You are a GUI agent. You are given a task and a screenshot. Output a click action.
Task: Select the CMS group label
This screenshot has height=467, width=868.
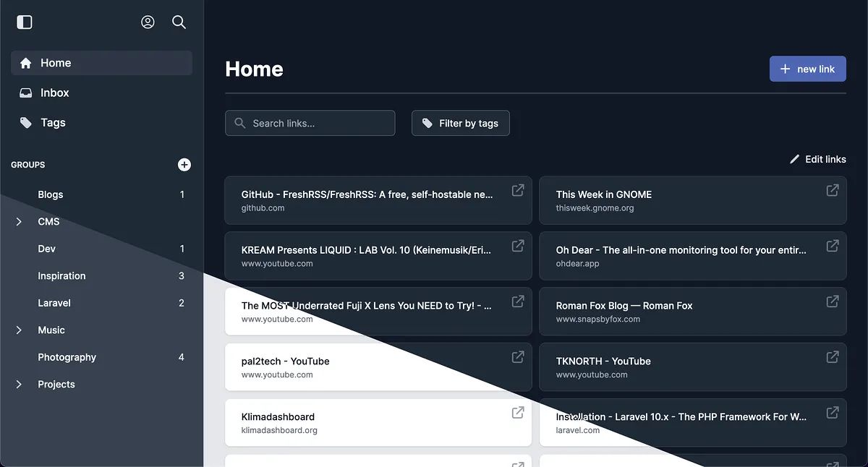48,222
